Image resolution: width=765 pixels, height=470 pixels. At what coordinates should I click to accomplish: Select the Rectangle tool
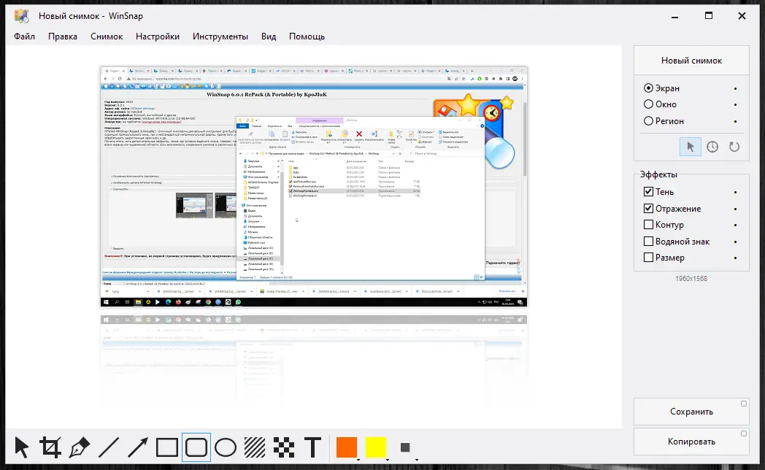tap(167, 447)
